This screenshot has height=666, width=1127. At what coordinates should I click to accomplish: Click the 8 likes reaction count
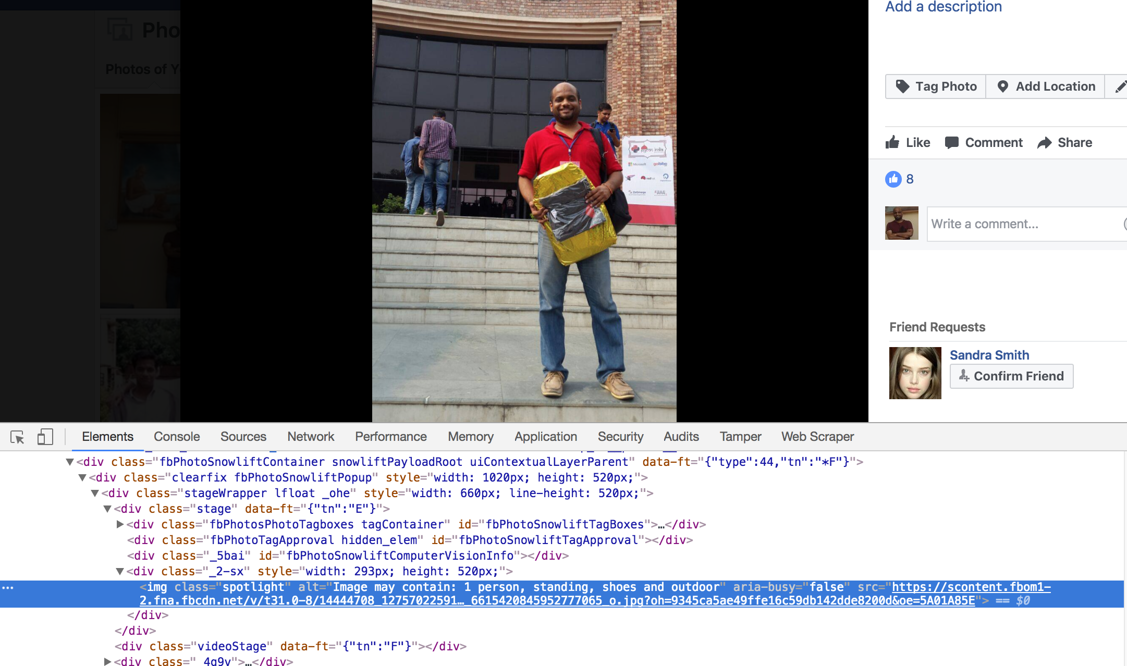911,178
